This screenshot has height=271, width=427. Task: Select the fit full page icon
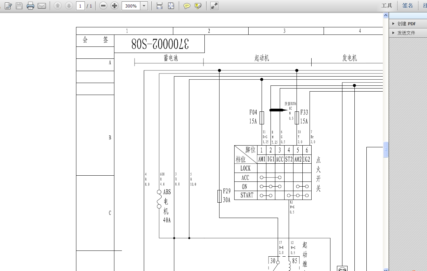[171, 6]
